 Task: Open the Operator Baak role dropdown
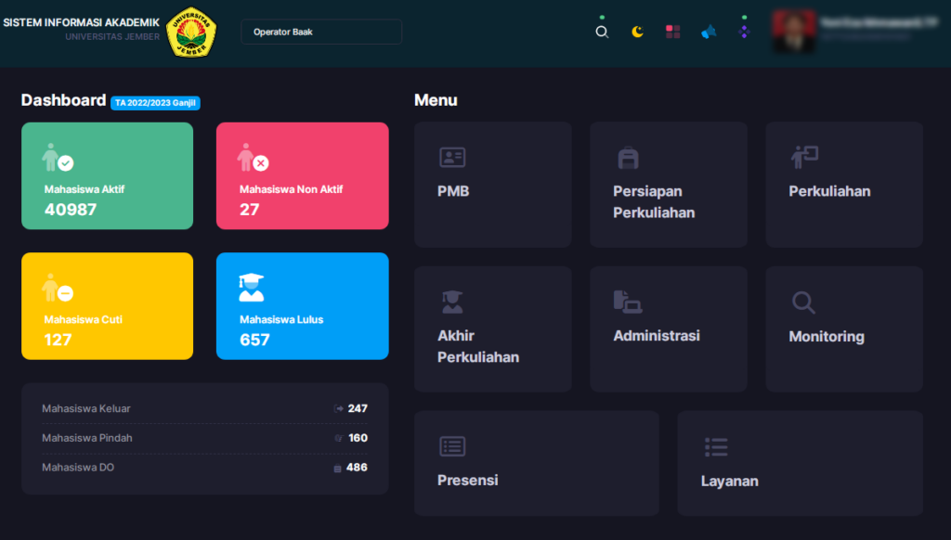[x=320, y=32]
